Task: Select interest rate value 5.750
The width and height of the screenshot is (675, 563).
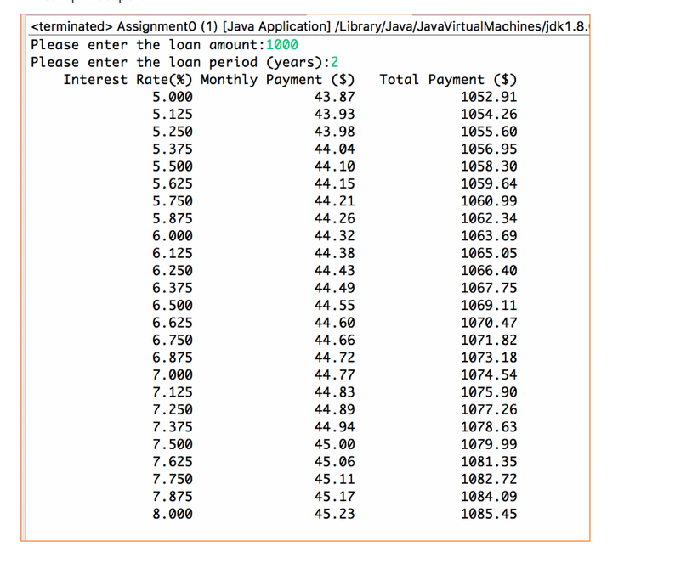Action: pyautogui.click(x=173, y=201)
